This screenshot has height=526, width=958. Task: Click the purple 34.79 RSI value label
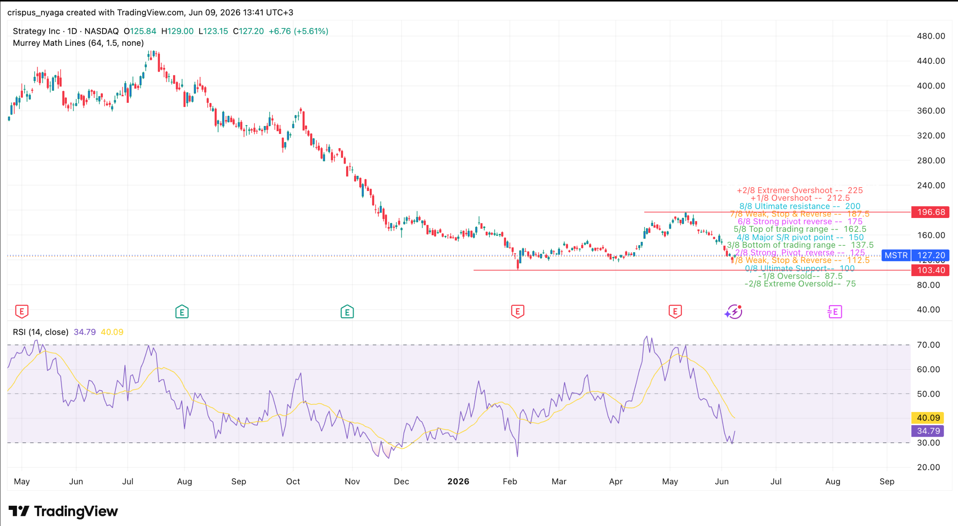pyautogui.click(x=928, y=431)
